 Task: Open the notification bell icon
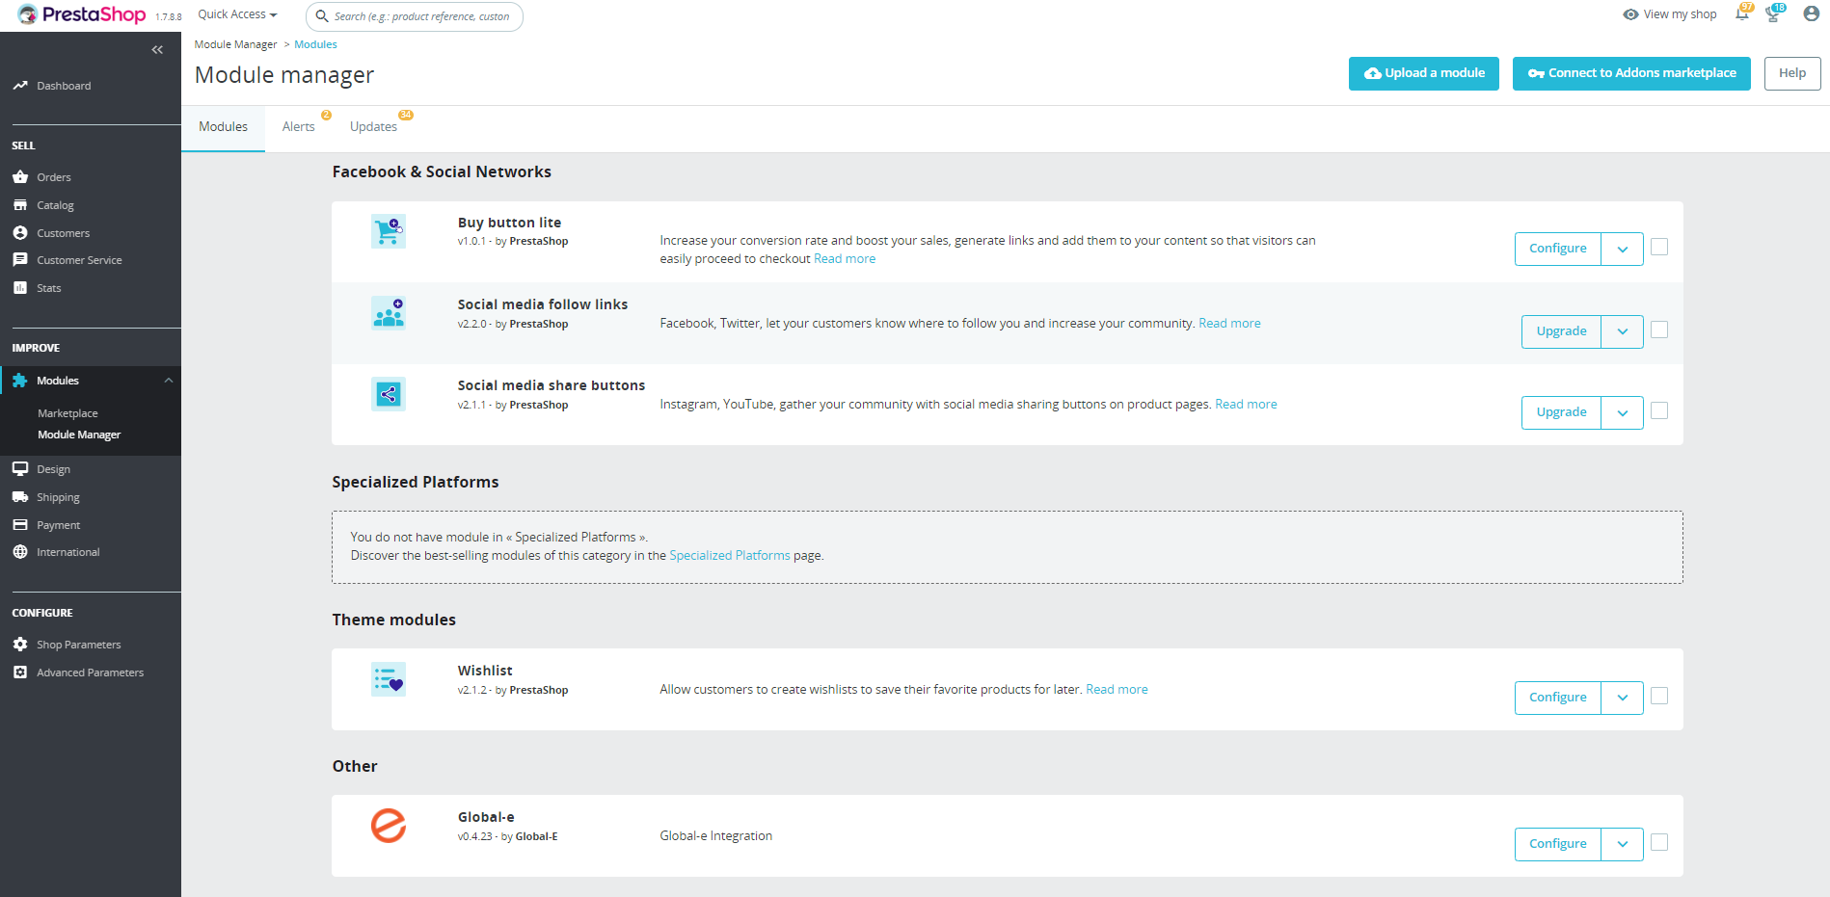point(1741,13)
